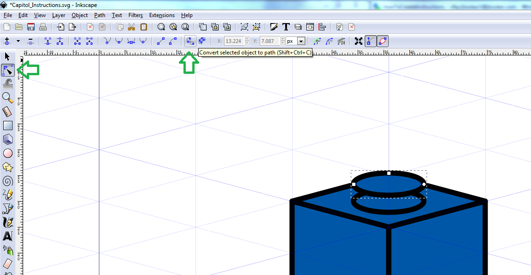
Task: Click Y coordinate stepper arrows
Action: point(282,41)
